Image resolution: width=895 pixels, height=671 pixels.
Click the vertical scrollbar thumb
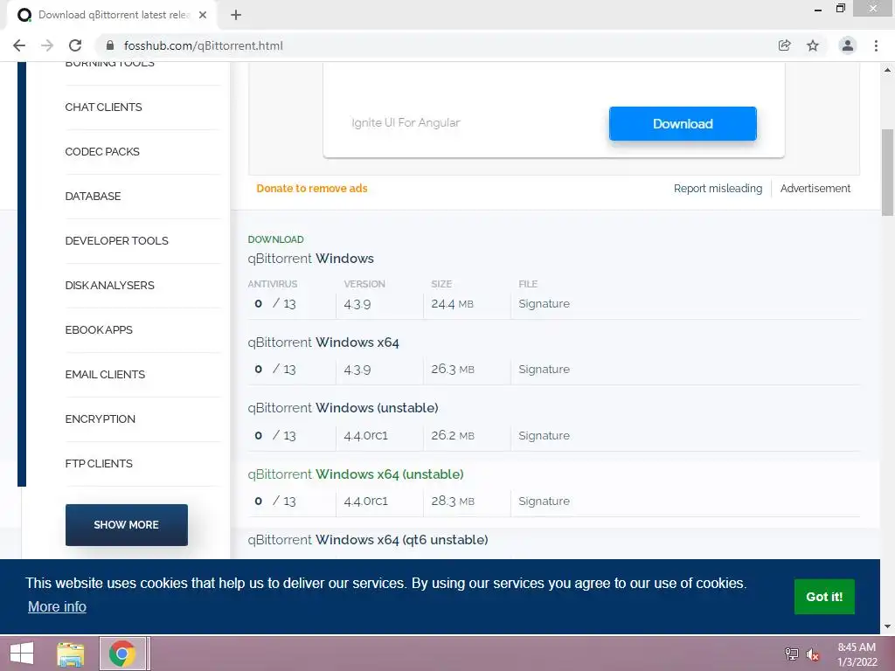(887, 172)
